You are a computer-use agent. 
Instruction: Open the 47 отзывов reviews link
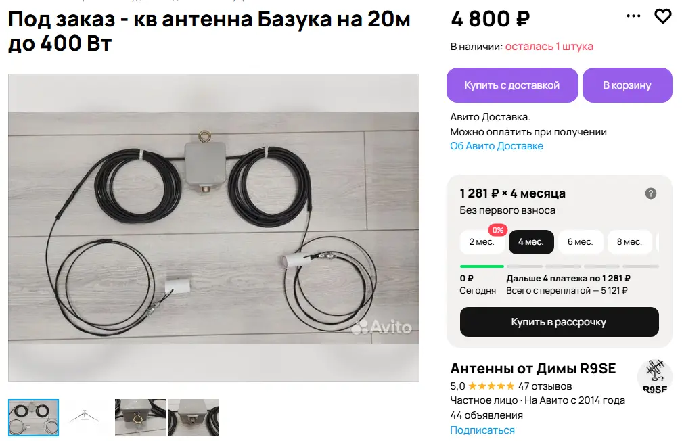pos(545,386)
